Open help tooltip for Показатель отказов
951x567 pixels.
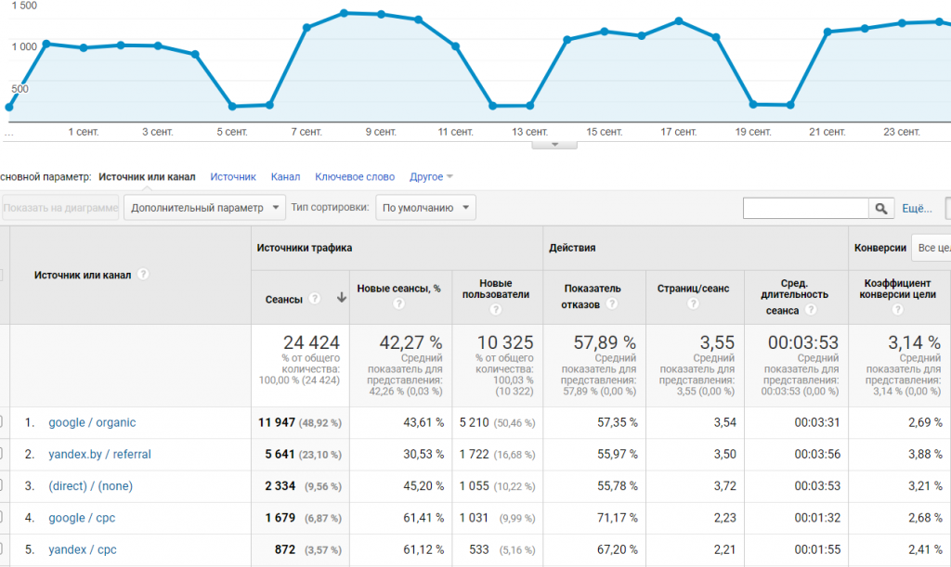[x=612, y=304]
